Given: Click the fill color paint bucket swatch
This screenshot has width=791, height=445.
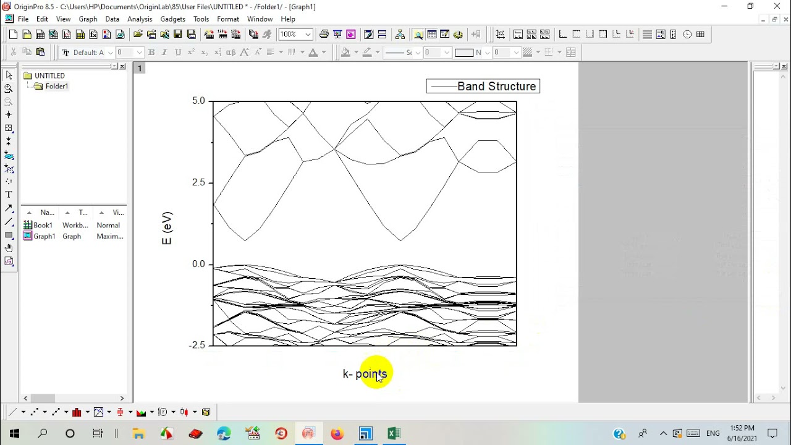Looking at the screenshot, I should point(345,53).
